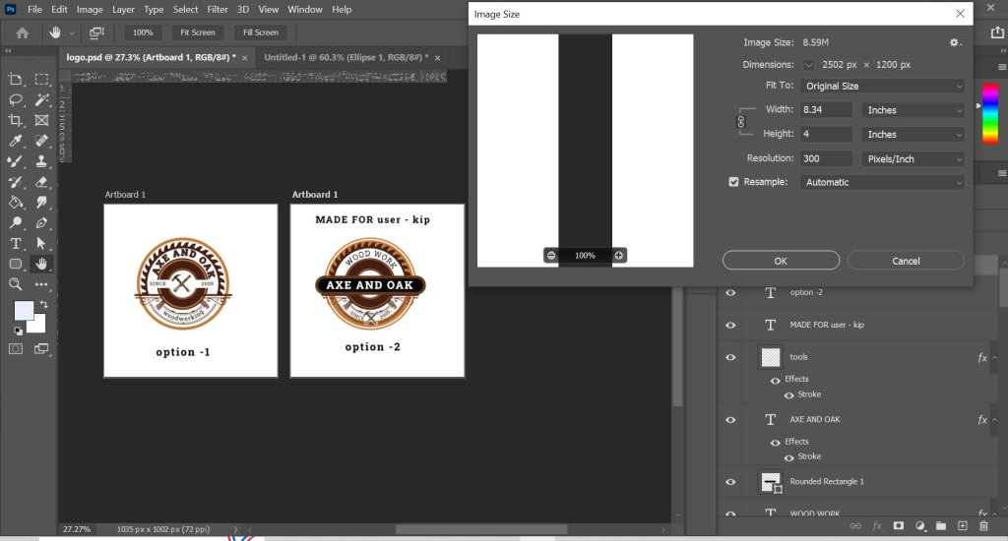This screenshot has width=1008, height=541.
Task: Select the Zoom tool in toolbar
Action: coord(16,284)
